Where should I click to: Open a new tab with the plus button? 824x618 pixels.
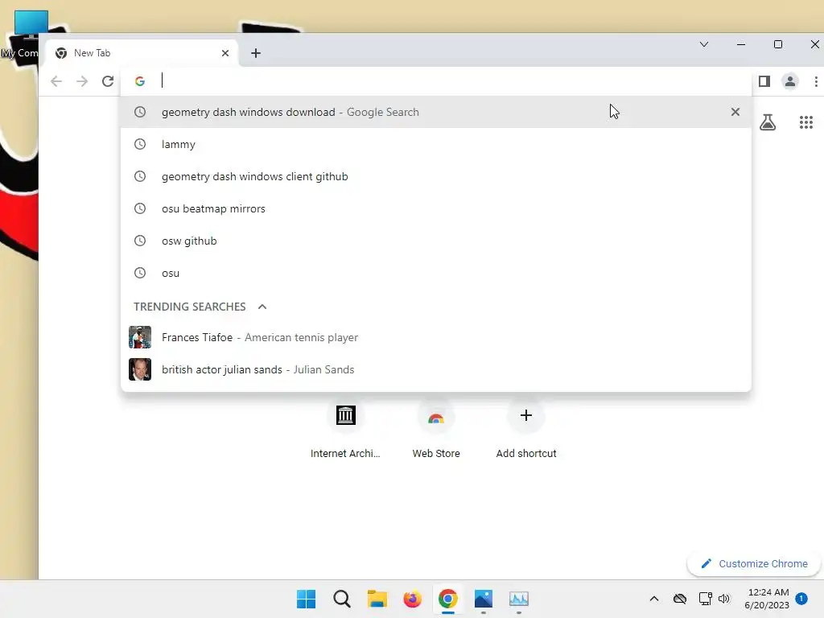[x=256, y=53]
